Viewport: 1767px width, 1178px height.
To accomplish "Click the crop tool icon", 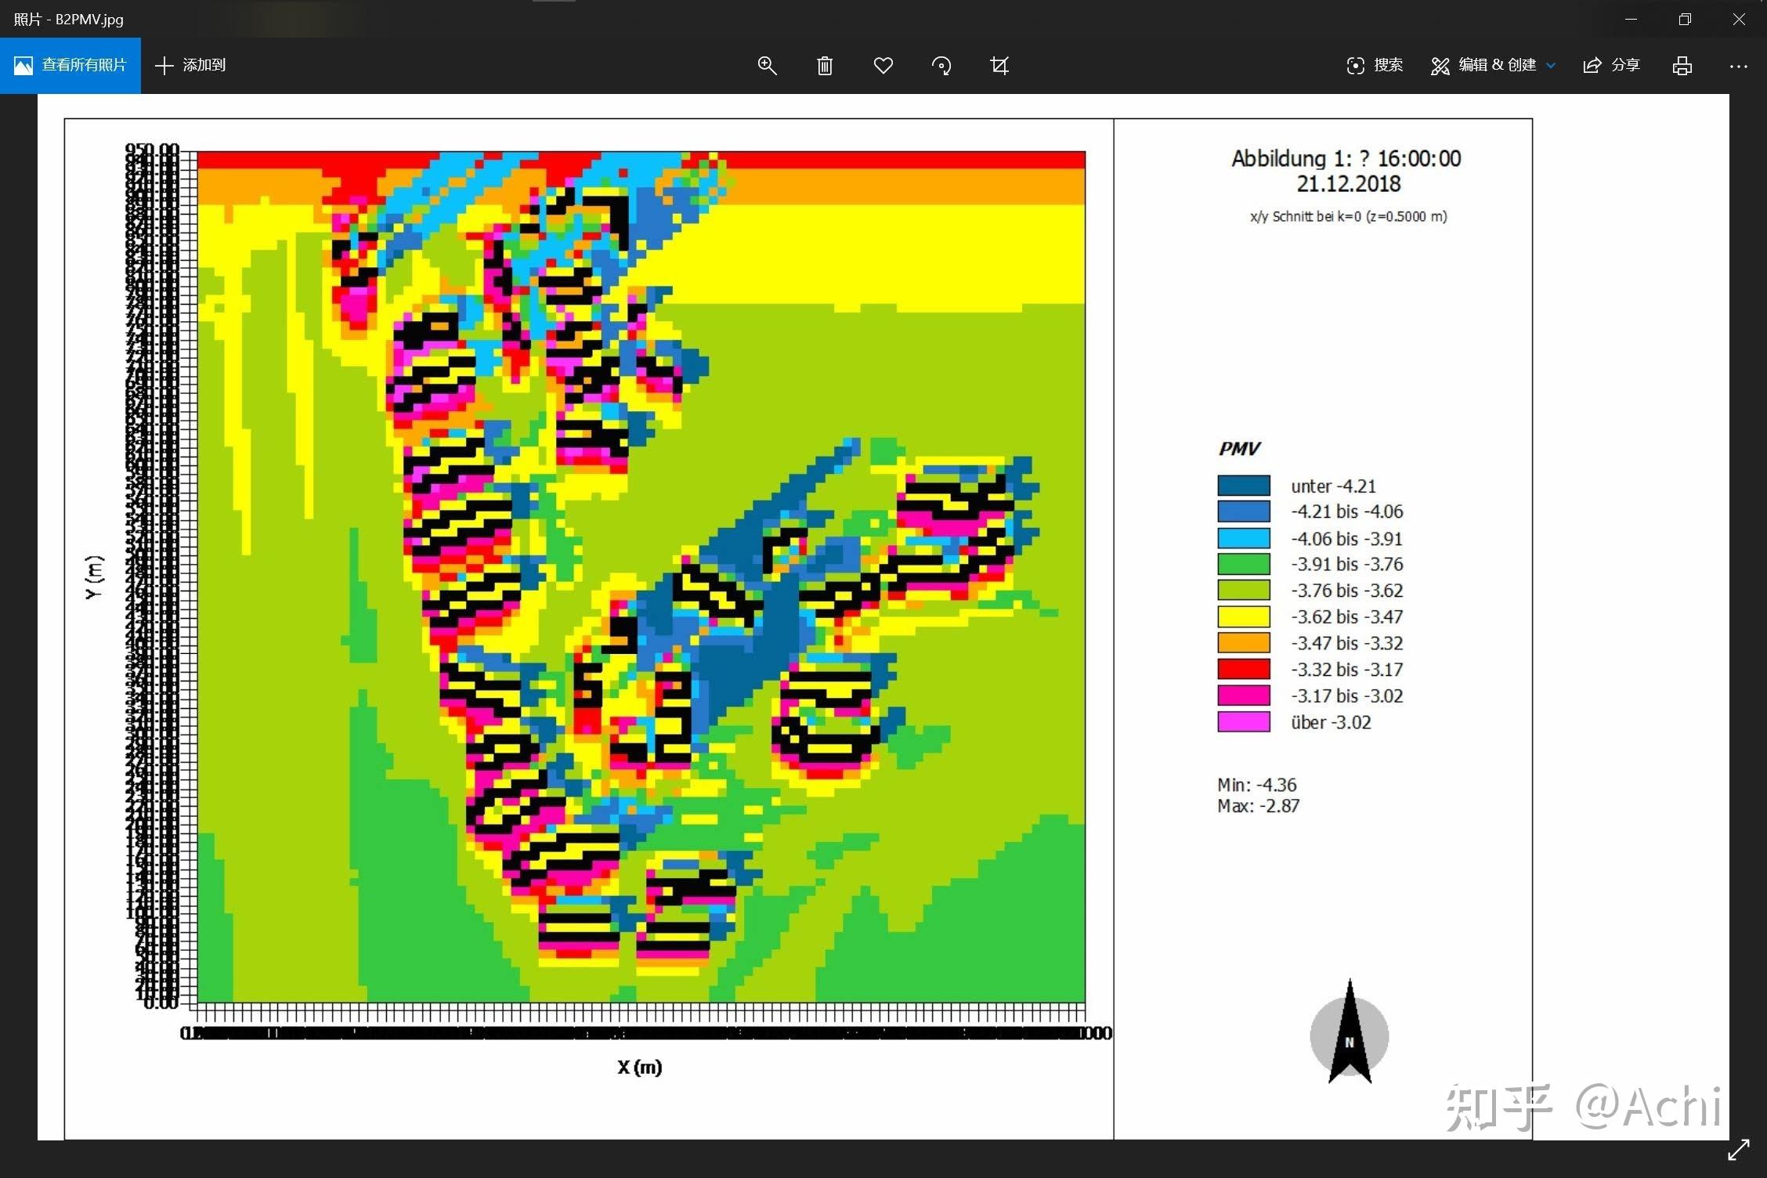I will (999, 66).
